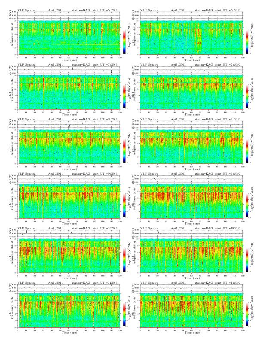Click the PSD color bar of the 6:50:0 plot

pos(248,42)
